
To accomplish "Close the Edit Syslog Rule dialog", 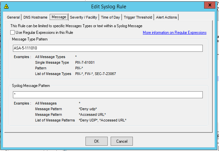I will point(209,5).
